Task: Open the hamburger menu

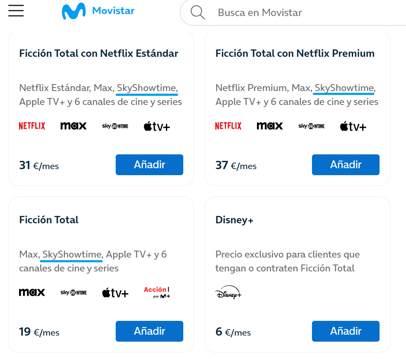Action: coord(16,11)
